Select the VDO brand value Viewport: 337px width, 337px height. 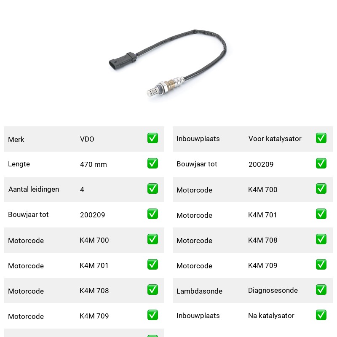[x=87, y=139]
